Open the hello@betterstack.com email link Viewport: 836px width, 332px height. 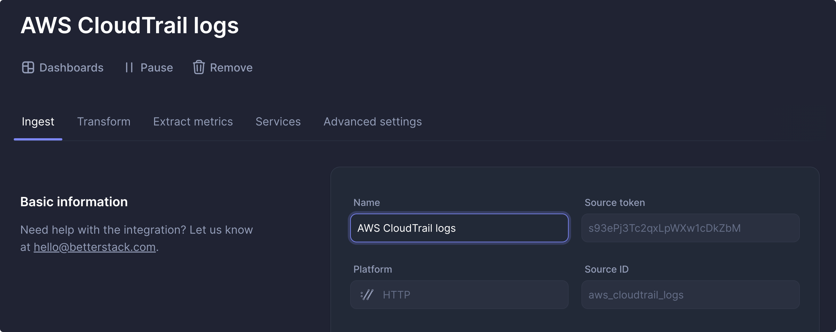(94, 247)
